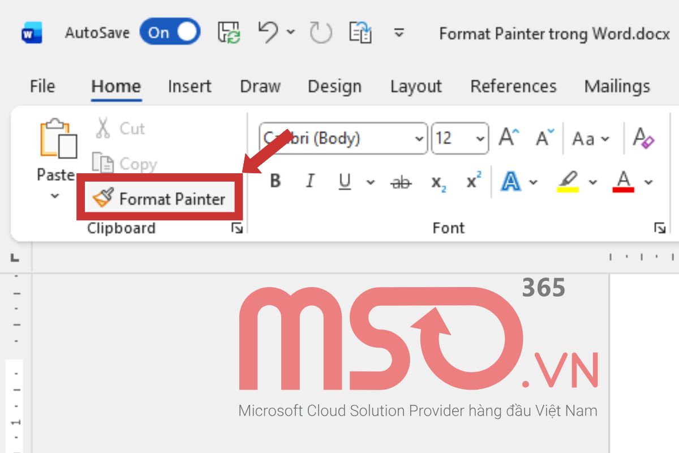This screenshot has width=679, height=453.
Task: Undo the last action
Action: point(268,32)
